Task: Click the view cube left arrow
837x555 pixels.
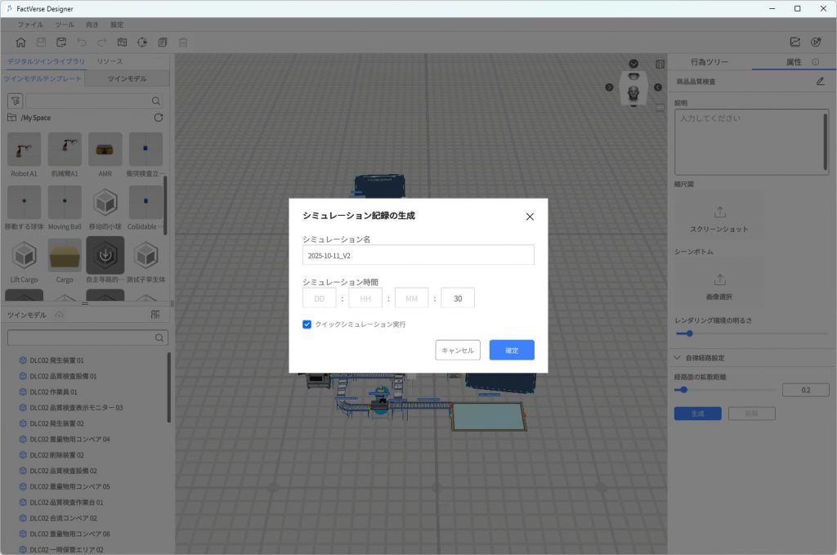Action: click(x=608, y=88)
